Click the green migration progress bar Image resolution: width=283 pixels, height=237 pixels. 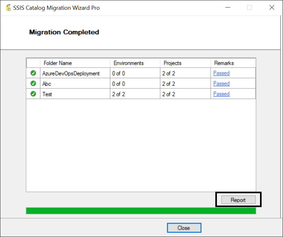(x=141, y=211)
